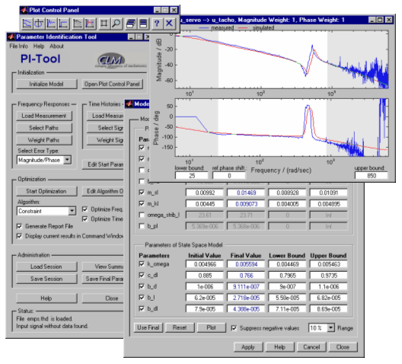Open the About menu
This screenshot has width=402, height=364.
point(56,46)
